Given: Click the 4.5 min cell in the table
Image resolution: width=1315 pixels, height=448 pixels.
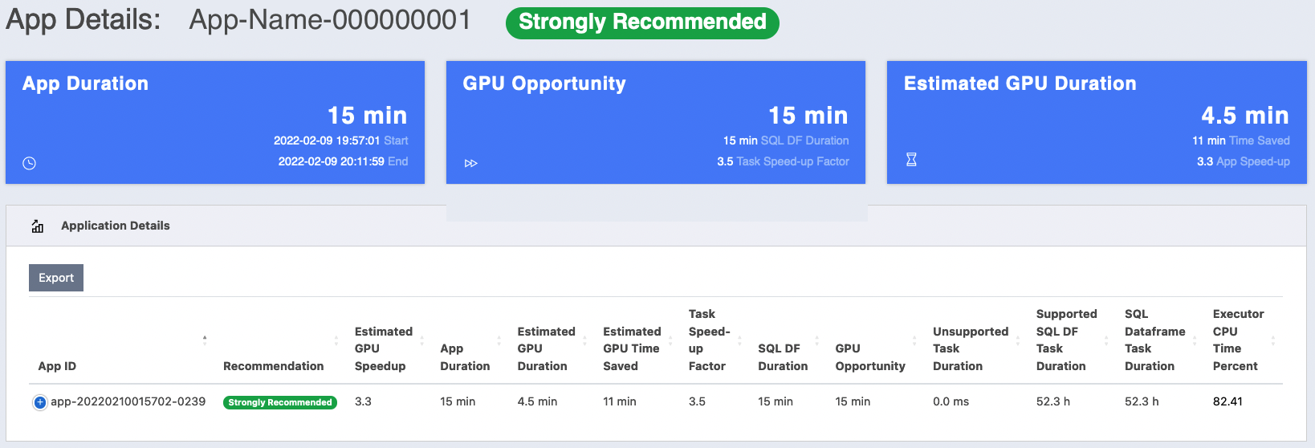Looking at the screenshot, I should [x=537, y=401].
